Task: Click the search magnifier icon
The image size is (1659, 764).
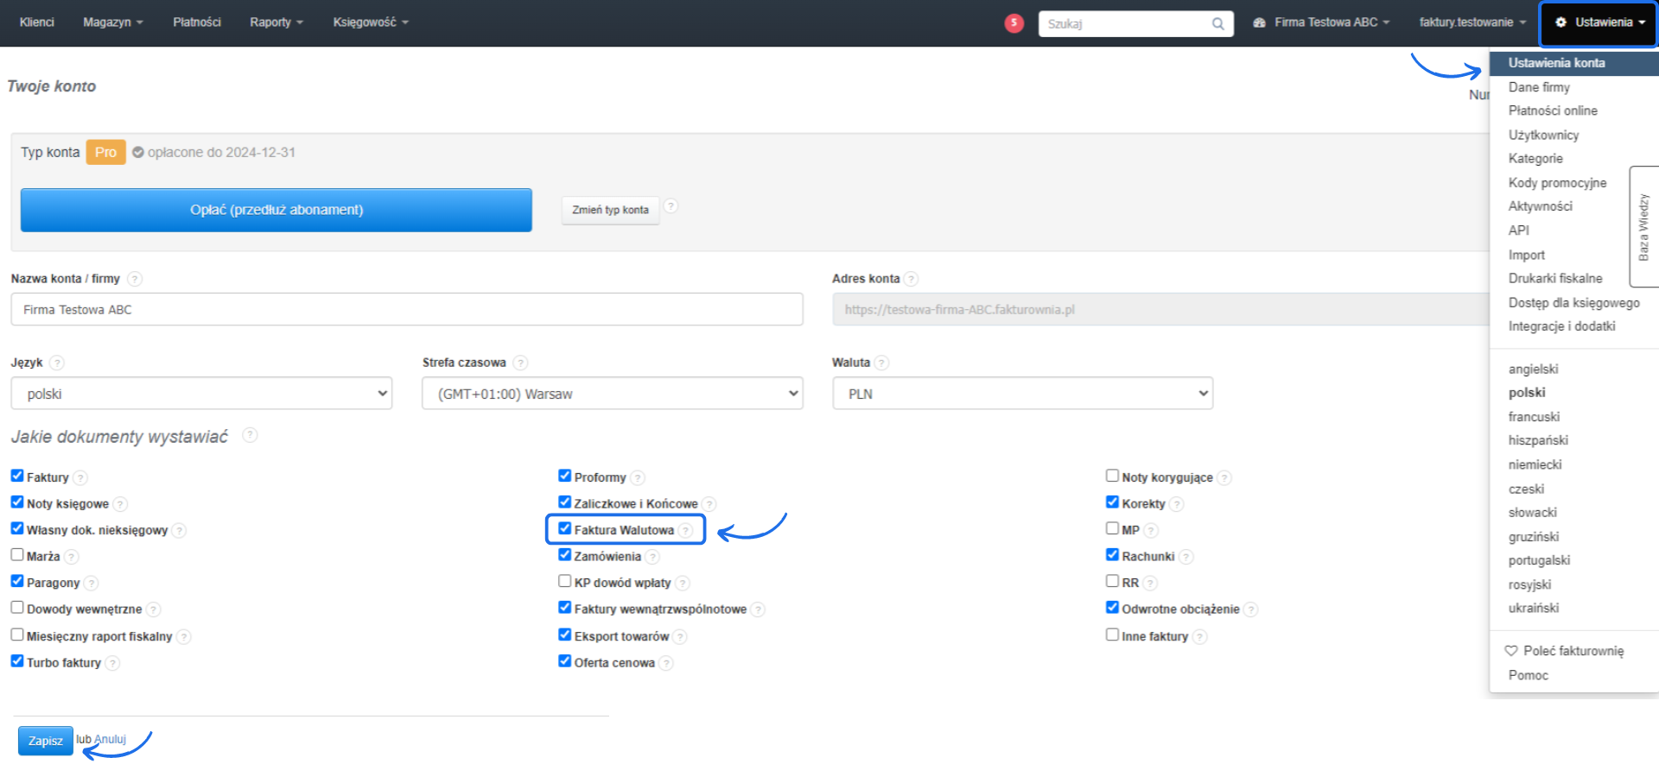Action: pyautogui.click(x=1217, y=24)
